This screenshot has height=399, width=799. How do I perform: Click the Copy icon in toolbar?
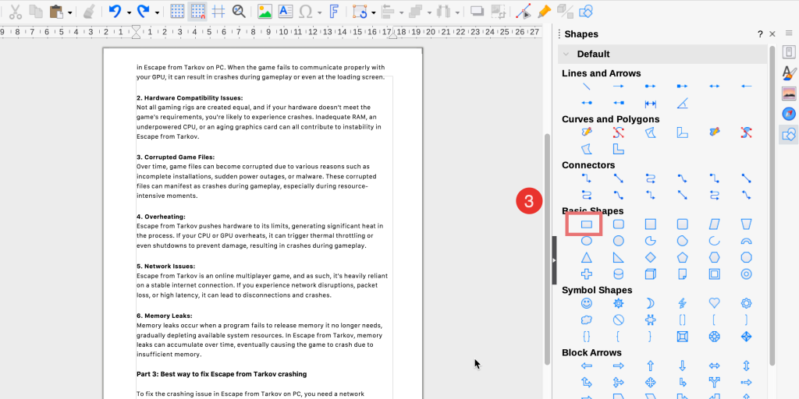[36, 11]
